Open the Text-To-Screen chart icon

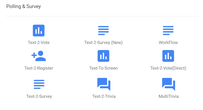(103, 56)
